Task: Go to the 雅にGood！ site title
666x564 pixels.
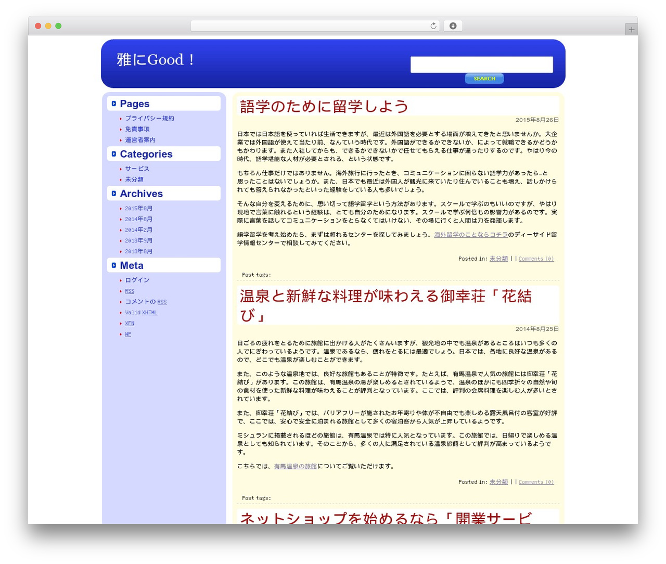Action: tap(156, 60)
